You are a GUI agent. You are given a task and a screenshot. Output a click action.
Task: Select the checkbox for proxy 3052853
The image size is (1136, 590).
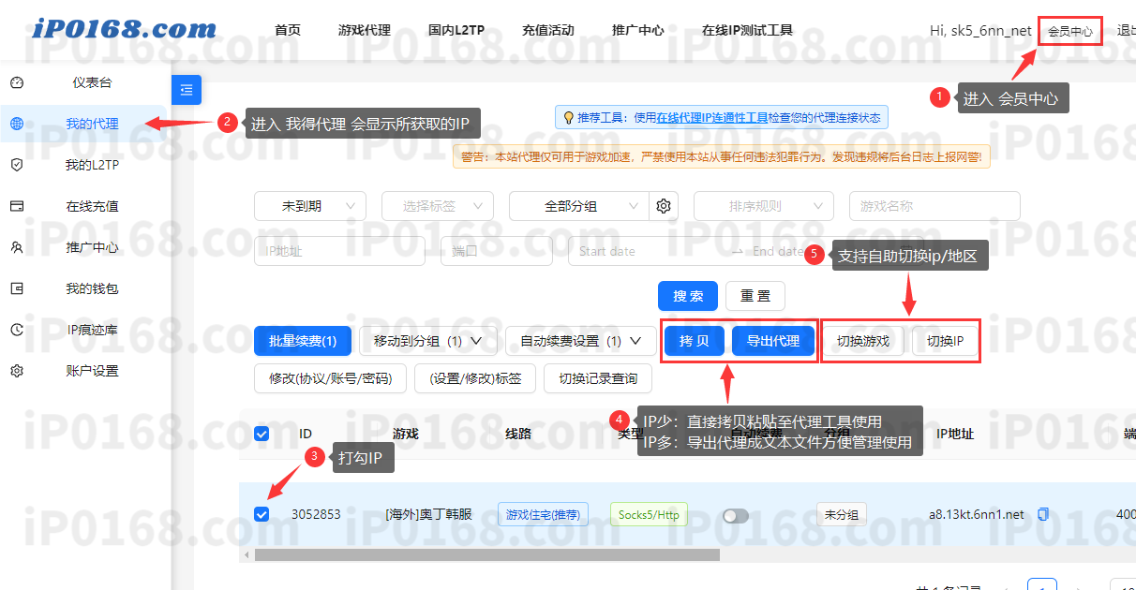pyautogui.click(x=262, y=514)
